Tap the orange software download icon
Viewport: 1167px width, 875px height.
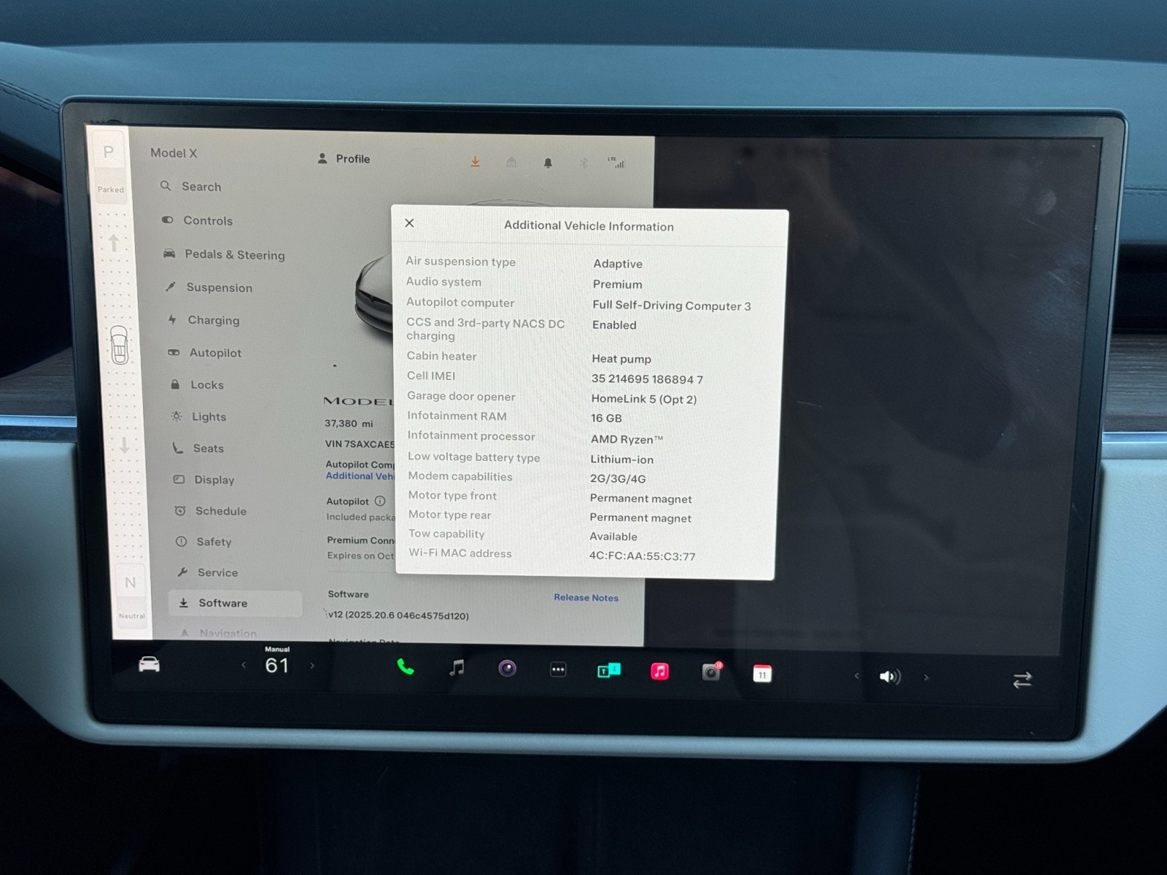(475, 161)
